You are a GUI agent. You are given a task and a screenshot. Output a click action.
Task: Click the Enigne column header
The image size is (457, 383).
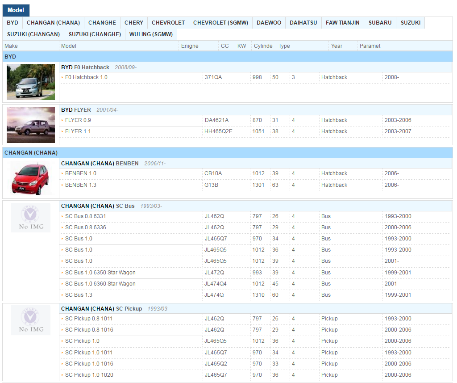190,46
